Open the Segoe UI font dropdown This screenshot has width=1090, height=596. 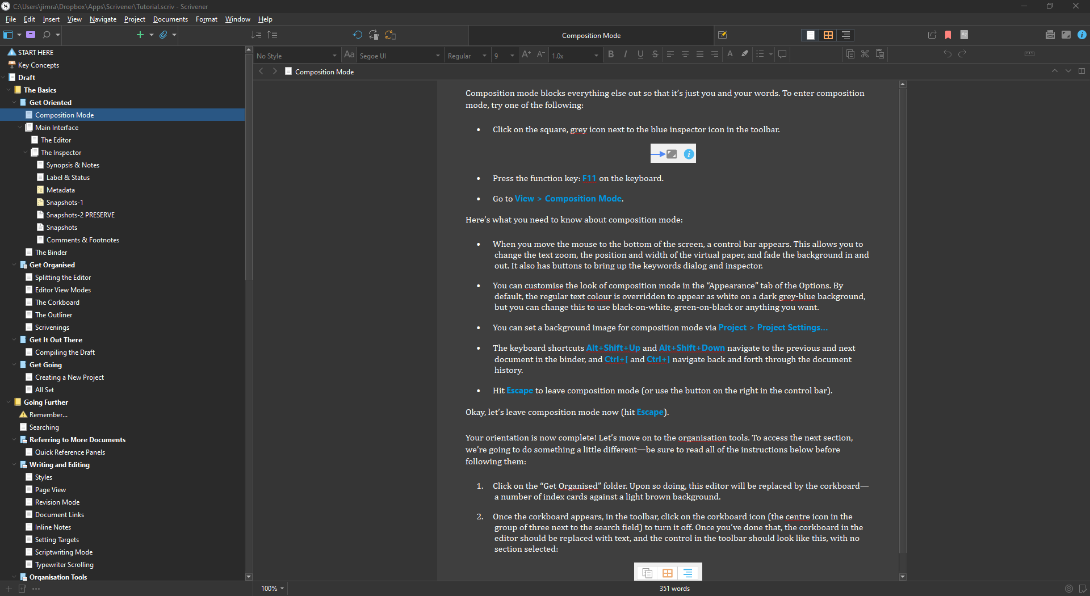tap(400, 56)
